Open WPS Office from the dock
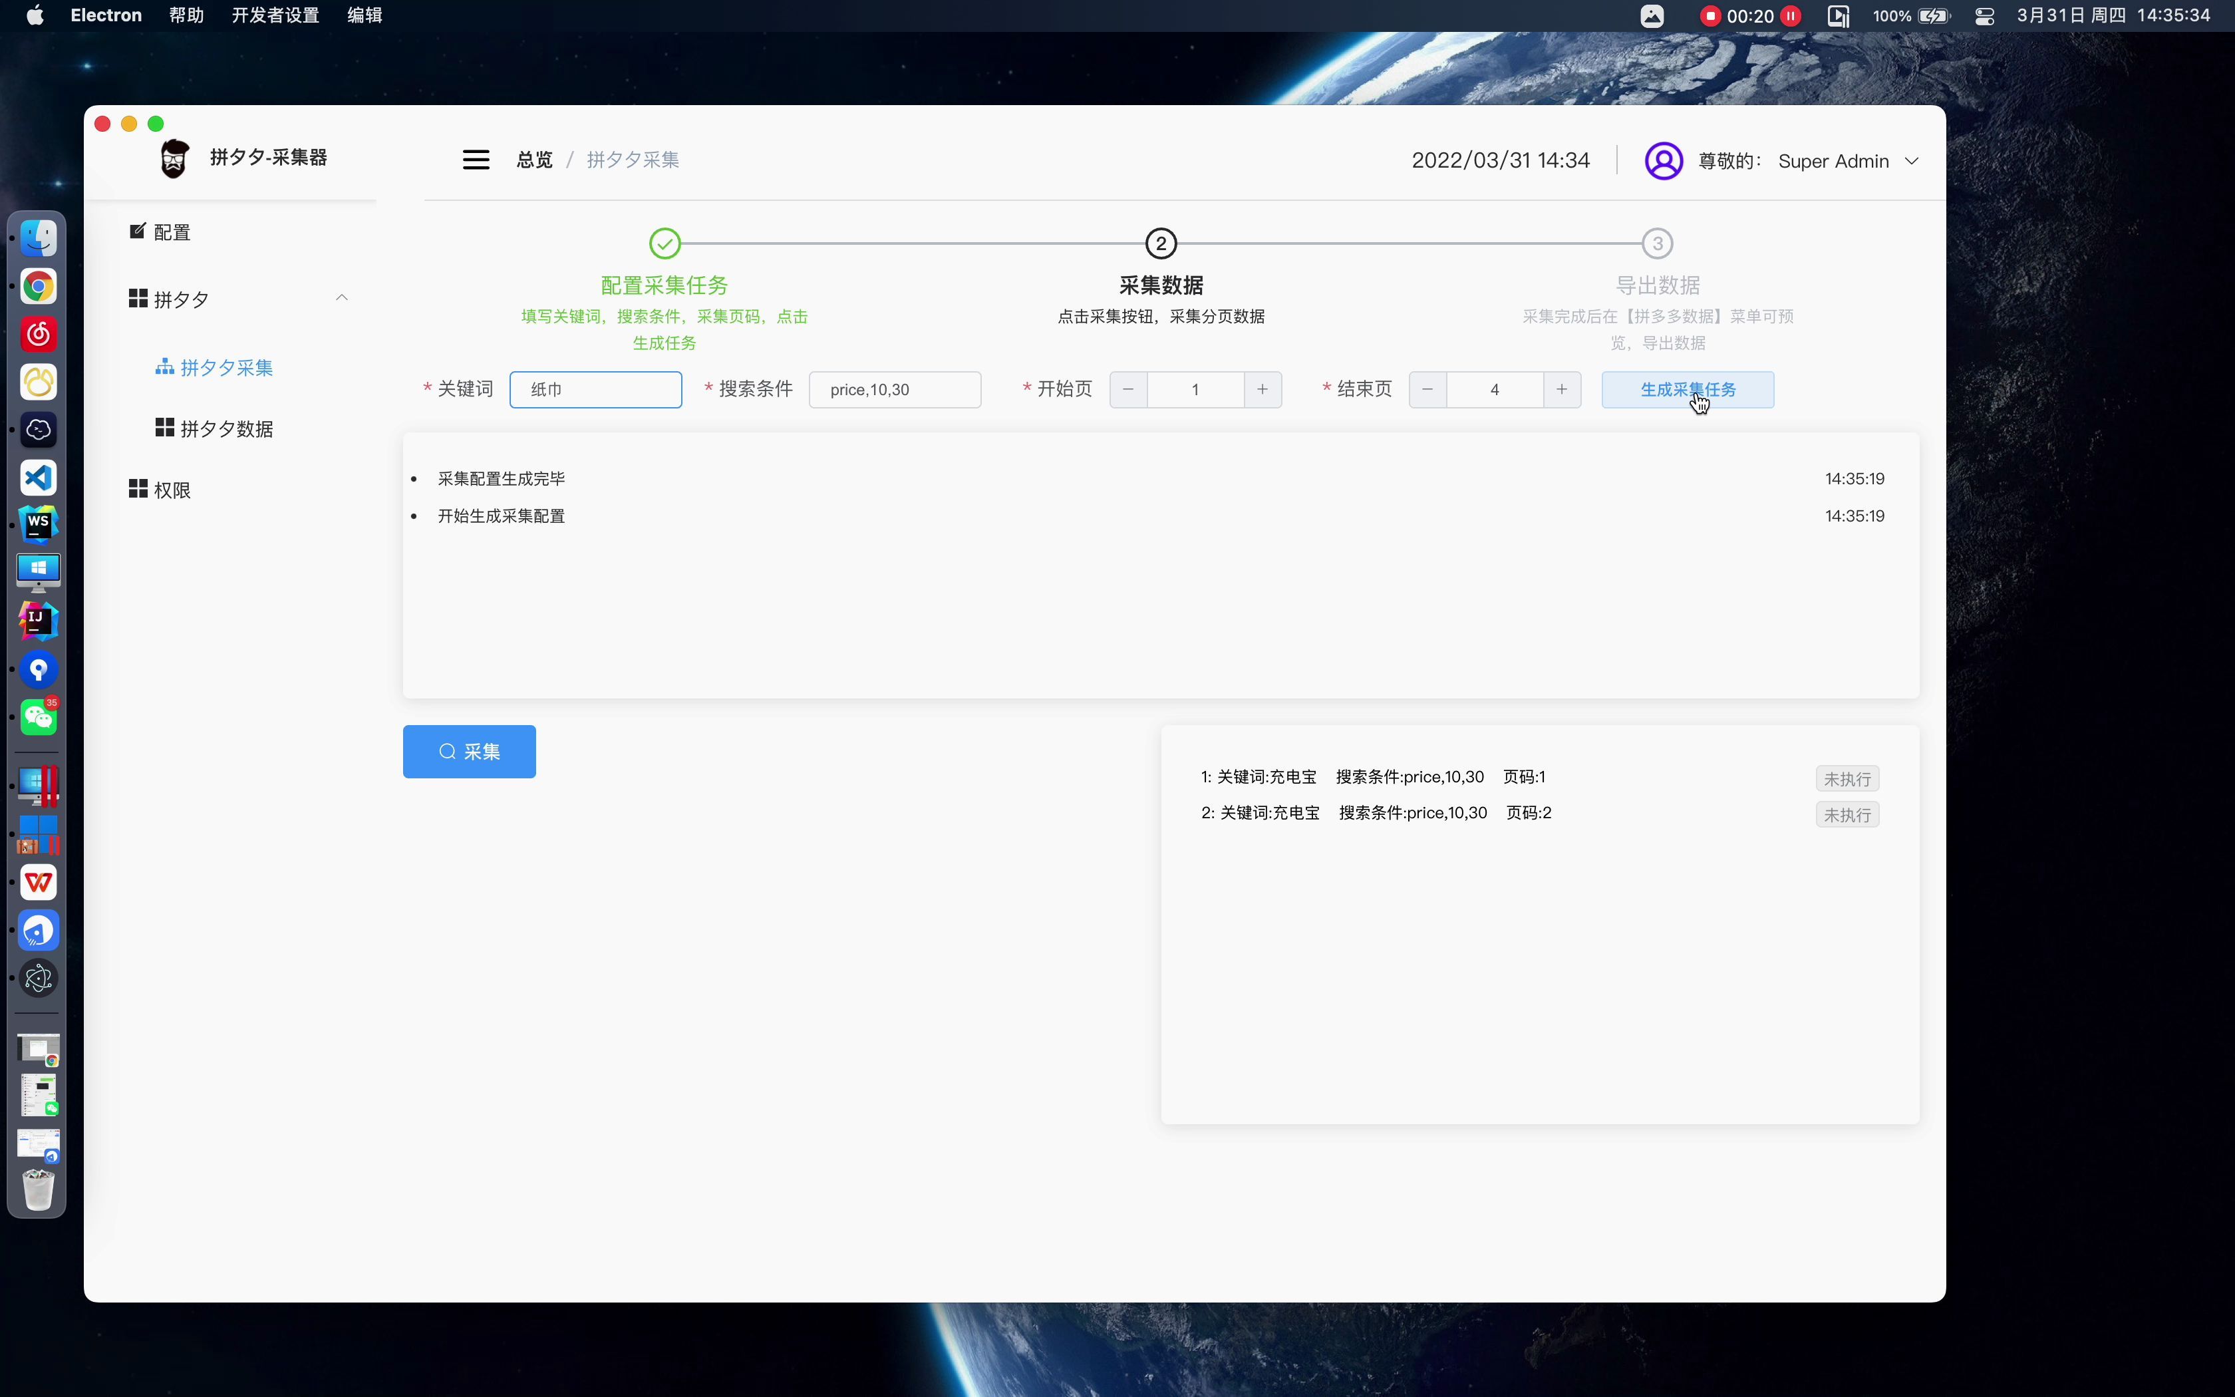This screenshot has width=2235, height=1397. click(x=39, y=882)
